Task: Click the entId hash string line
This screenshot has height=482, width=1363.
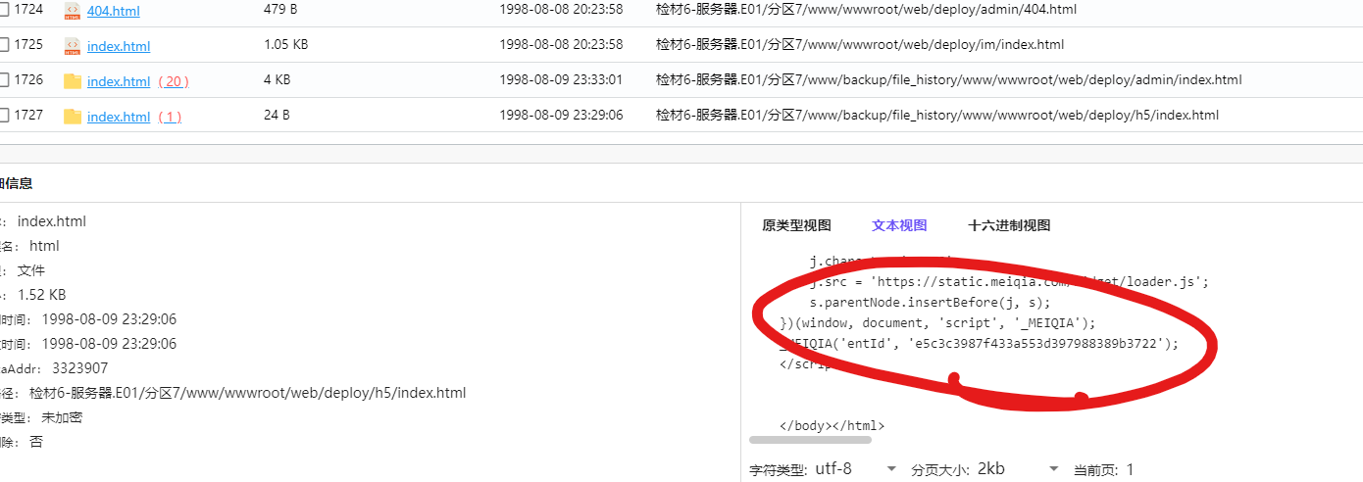Action: [979, 343]
